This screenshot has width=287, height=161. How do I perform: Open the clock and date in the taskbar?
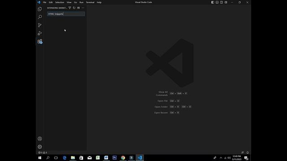point(237,158)
